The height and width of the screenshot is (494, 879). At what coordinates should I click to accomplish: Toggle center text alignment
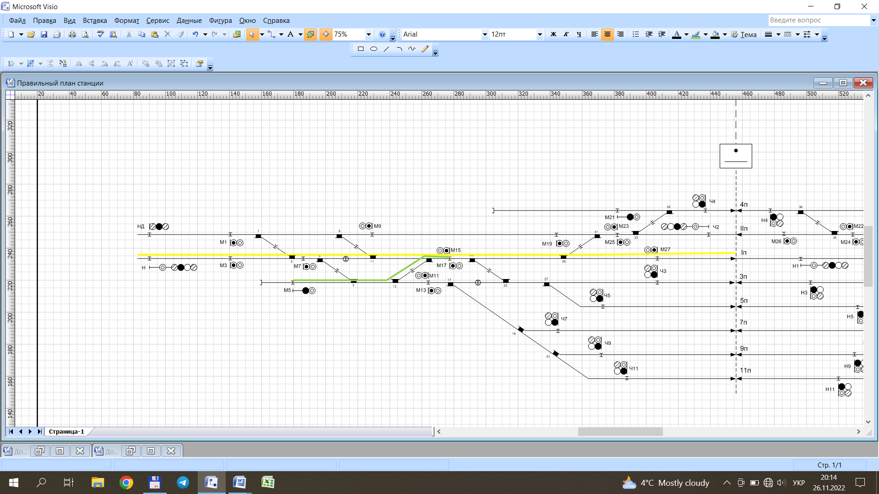pos(608,34)
